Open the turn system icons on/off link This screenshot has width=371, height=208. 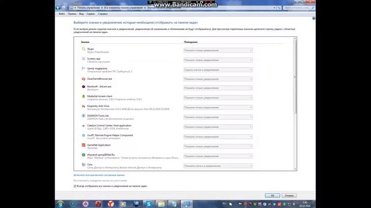tap(99, 175)
